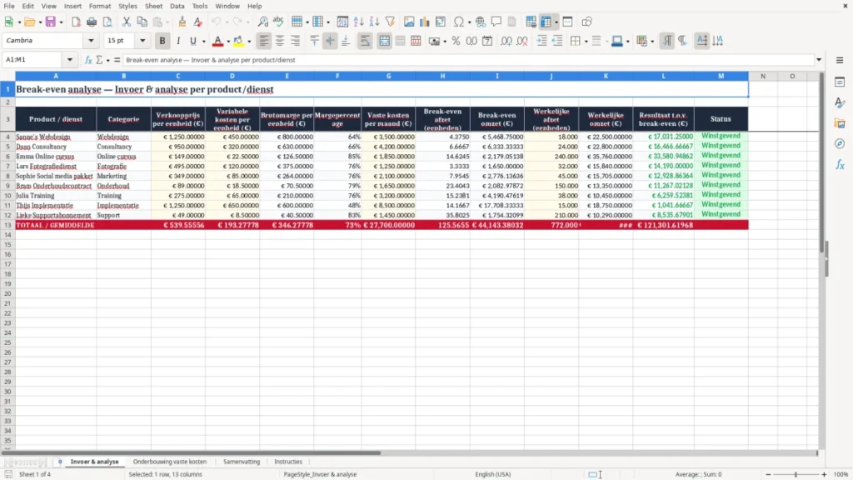
Task: Toggle Bold formatting
Action: tap(162, 41)
